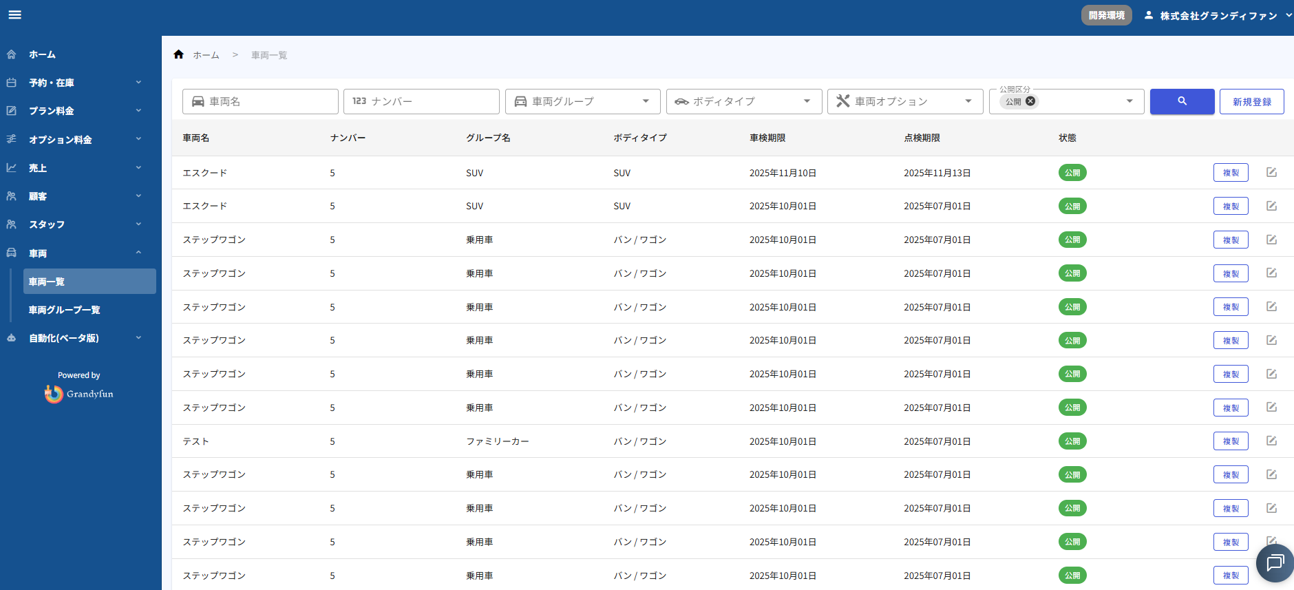1294x590 pixels.
Task: Click the user account icon in the header
Action: pos(1148,15)
